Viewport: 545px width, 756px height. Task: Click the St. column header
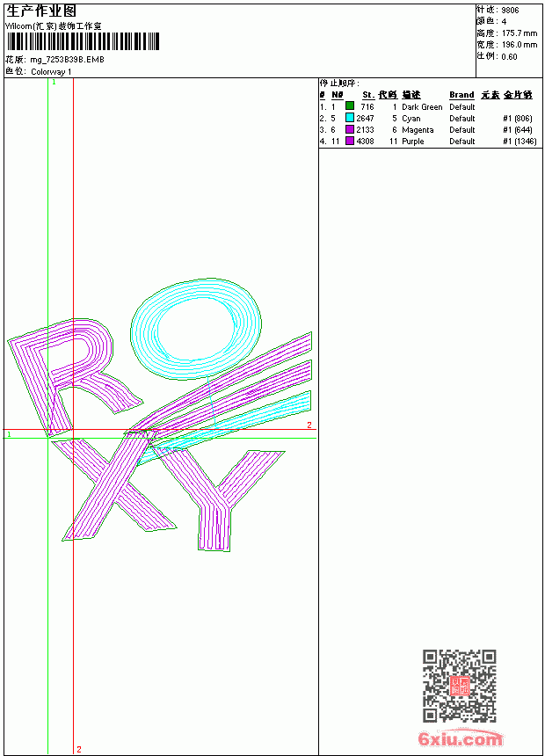[x=368, y=95]
